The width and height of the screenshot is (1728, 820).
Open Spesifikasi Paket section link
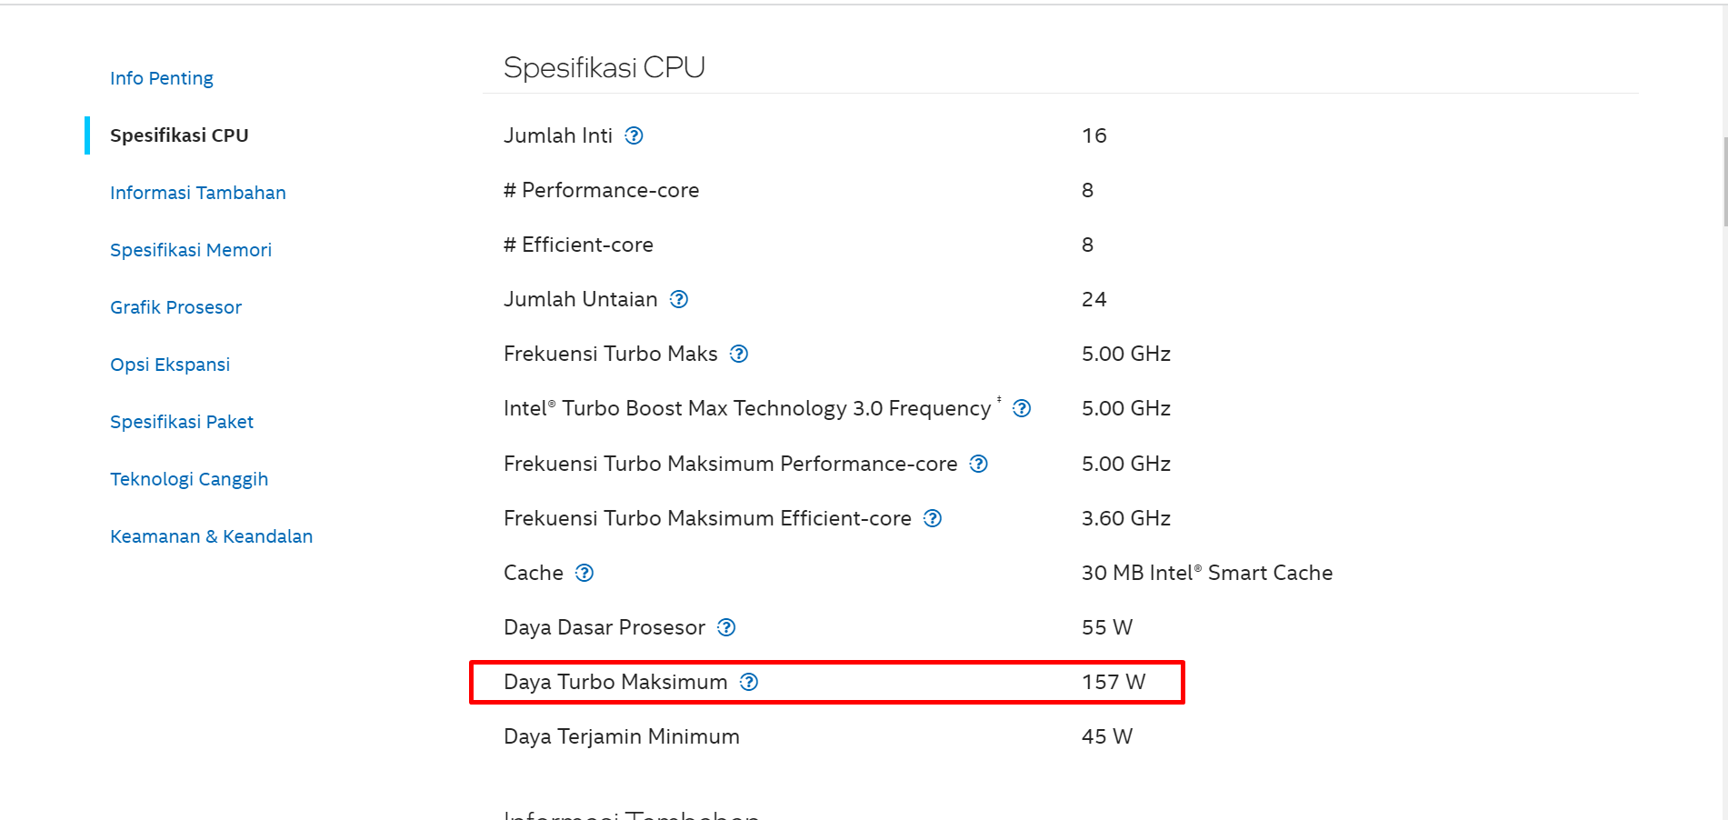182,422
